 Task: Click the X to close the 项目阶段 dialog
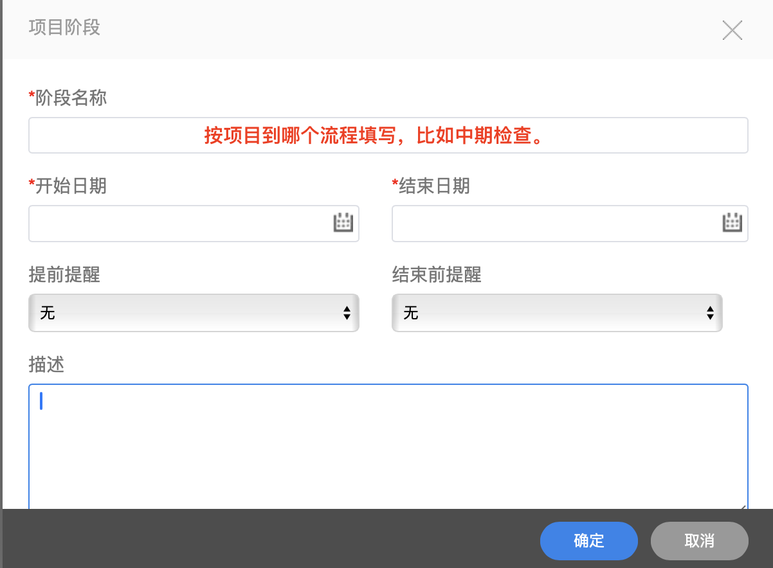pos(732,30)
